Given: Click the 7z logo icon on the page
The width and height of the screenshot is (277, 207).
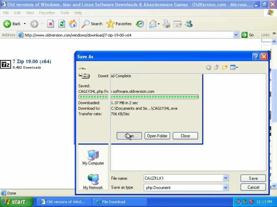Looking at the screenshot, I should [5, 64].
